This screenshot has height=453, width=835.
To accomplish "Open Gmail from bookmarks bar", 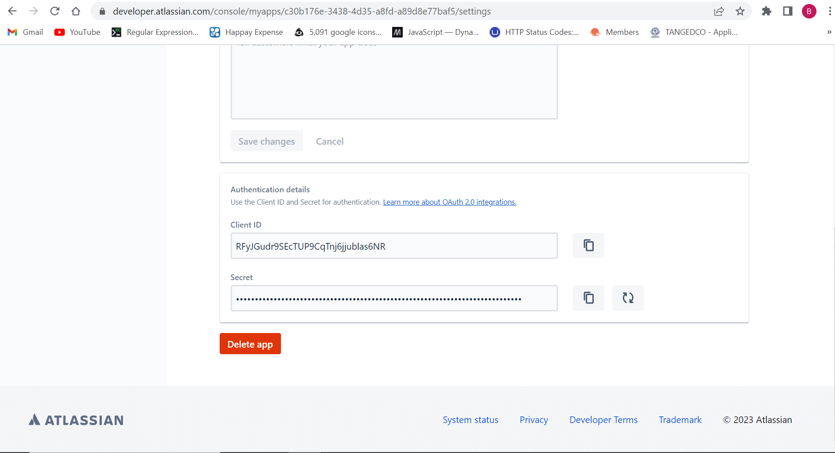I will 25,32.
